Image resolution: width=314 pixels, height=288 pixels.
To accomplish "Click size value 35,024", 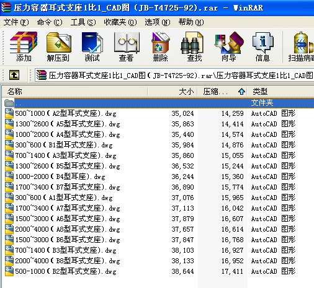I will pos(182,113).
